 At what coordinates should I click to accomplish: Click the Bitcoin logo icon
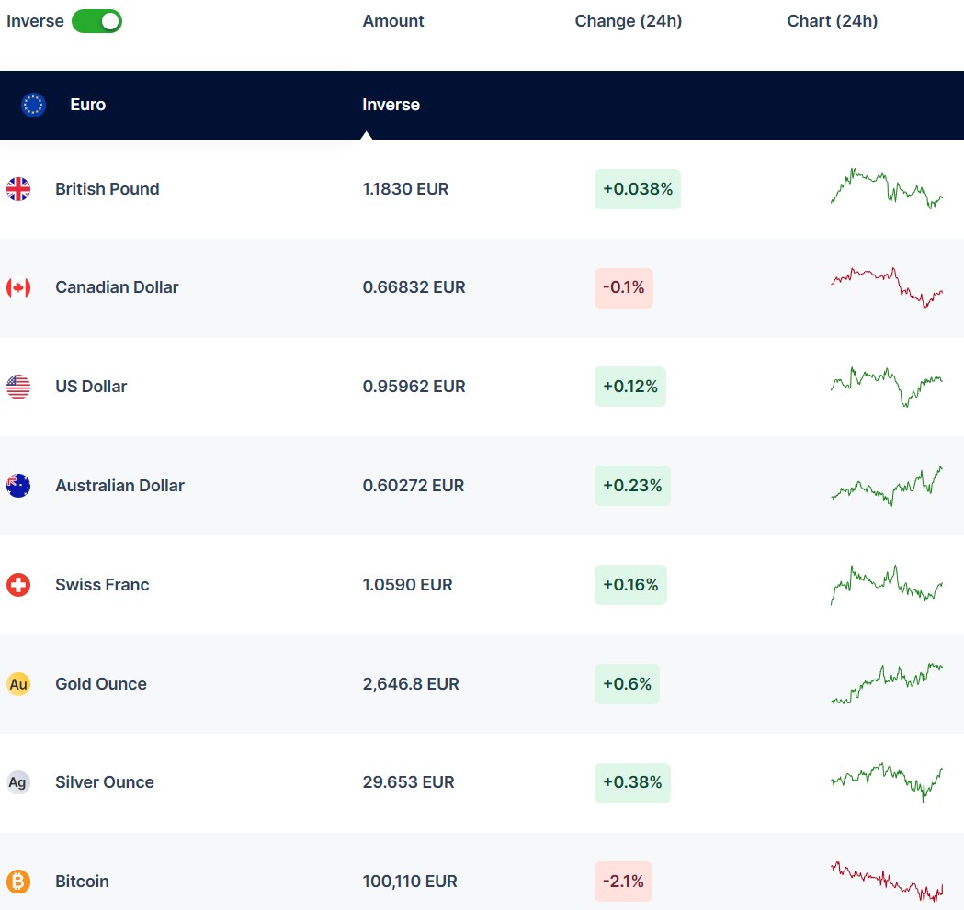[18, 882]
